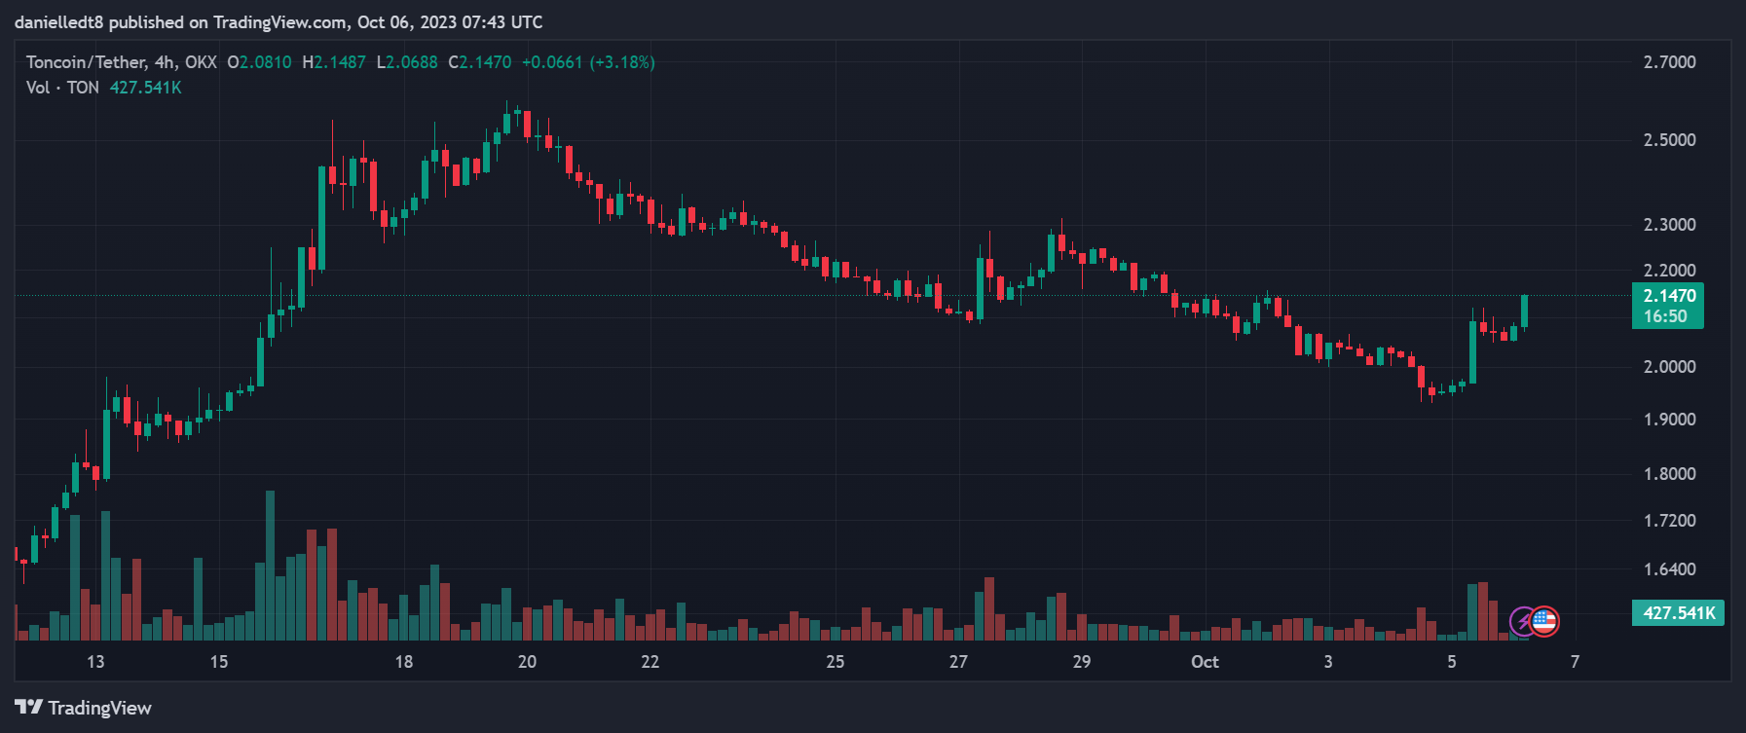The width and height of the screenshot is (1746, 733).
Task: Click the green 427.541K volume axis label
Action: (x=1678, y=613)
